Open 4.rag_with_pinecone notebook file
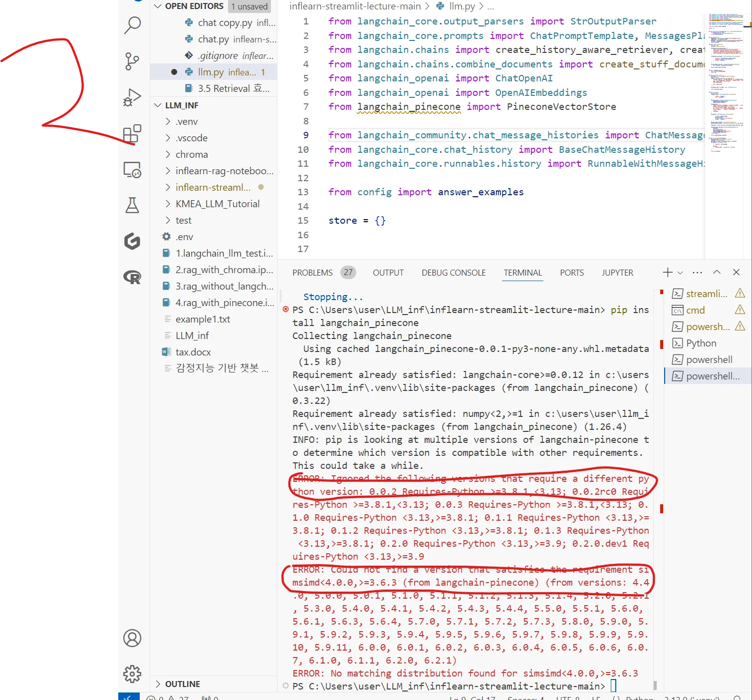This screenshot has width=752, height=700. [214, 303]
